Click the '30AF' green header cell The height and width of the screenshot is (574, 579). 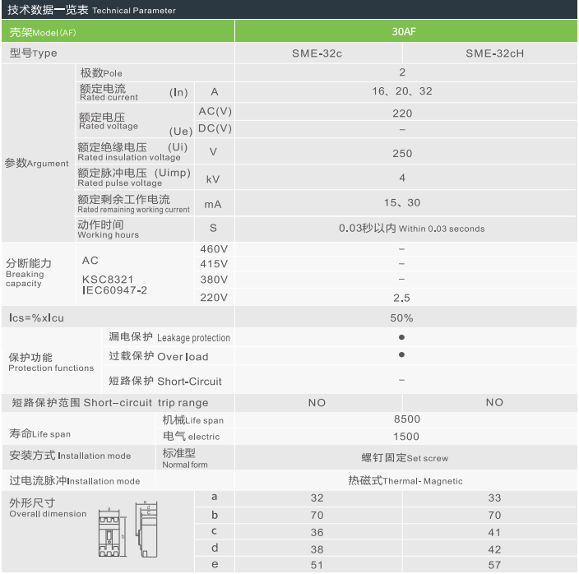pyautogui.click(x=404, y=32)
